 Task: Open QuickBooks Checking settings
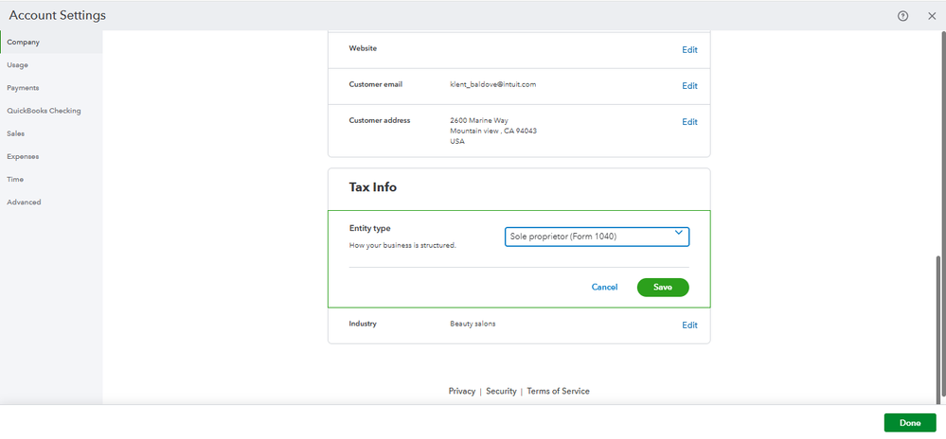coord(44,111)
